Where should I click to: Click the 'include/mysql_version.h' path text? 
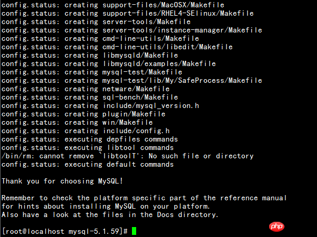pos(151,106)
